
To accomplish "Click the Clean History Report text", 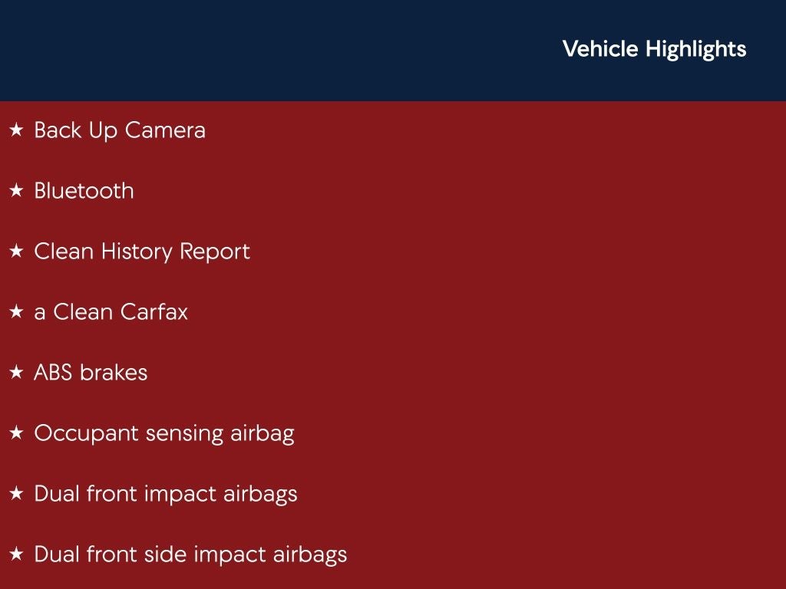I will [x=142, y=252].
